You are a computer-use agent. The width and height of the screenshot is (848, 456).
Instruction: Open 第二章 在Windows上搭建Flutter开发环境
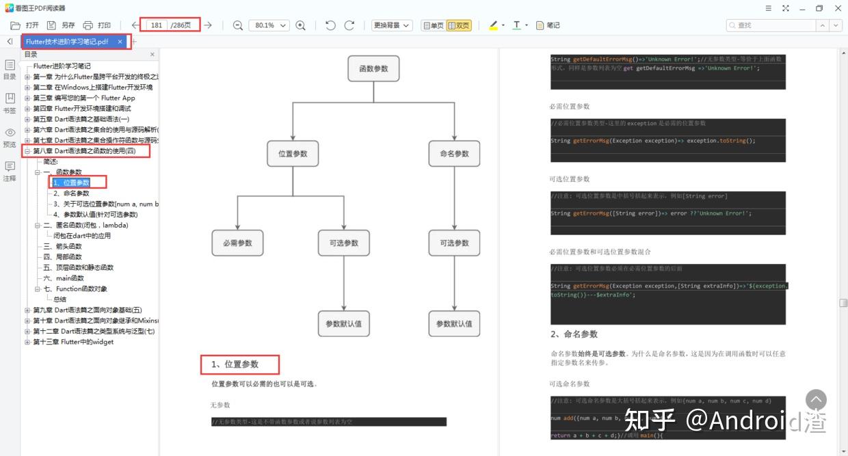(93, 88)
